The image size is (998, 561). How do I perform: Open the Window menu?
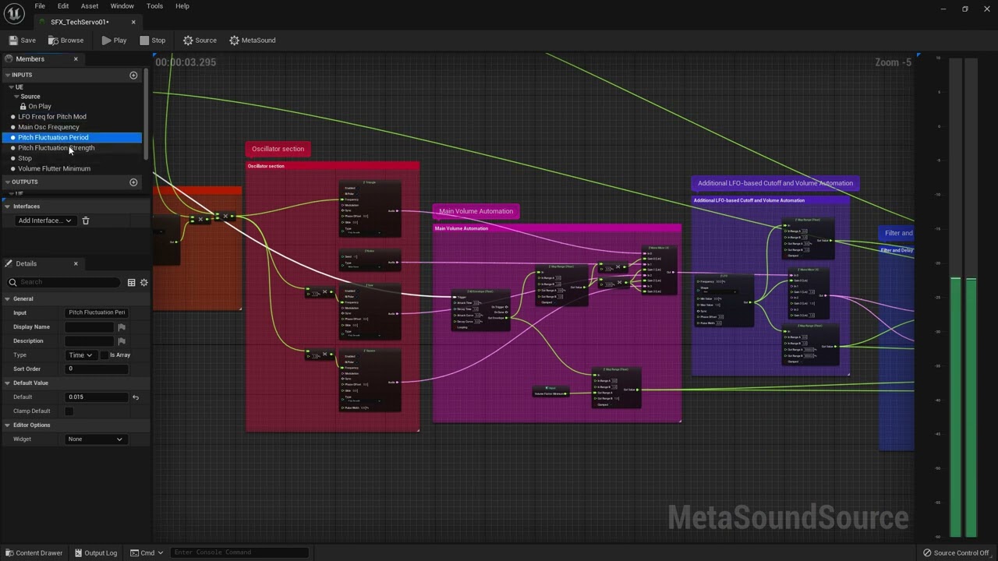tap(122, 5)
